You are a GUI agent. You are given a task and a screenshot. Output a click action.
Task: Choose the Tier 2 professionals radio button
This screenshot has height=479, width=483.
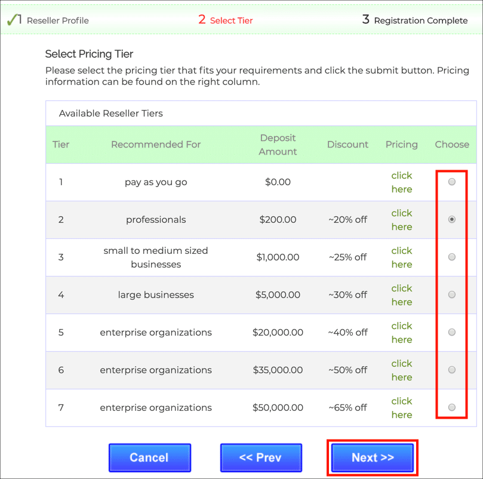point(452,219)
